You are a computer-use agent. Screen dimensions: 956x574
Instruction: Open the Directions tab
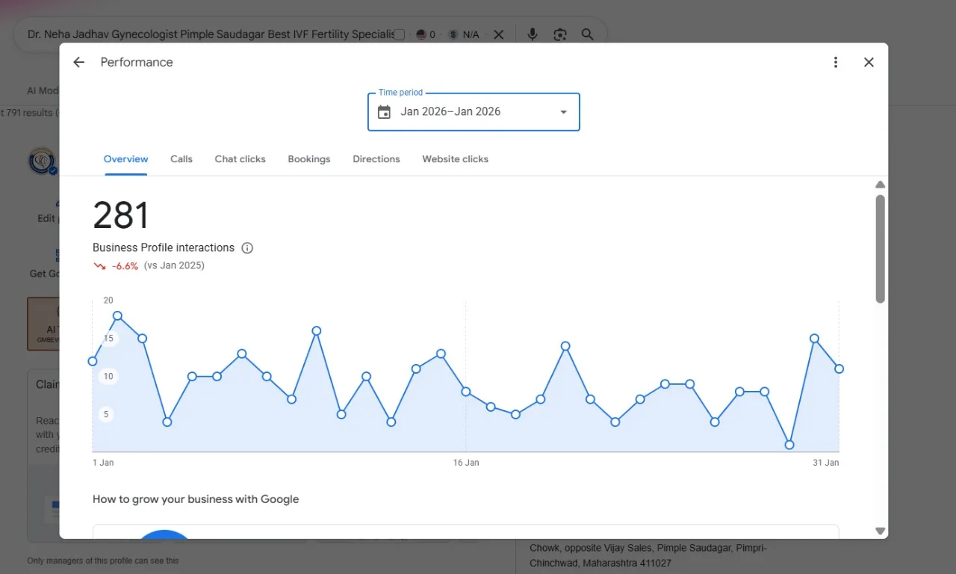point(376,159)
